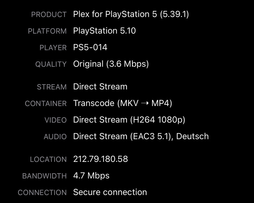Select the VIDEO label

[x=56, y=120]
